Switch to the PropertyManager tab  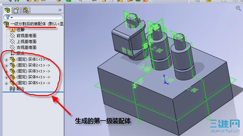16,10
